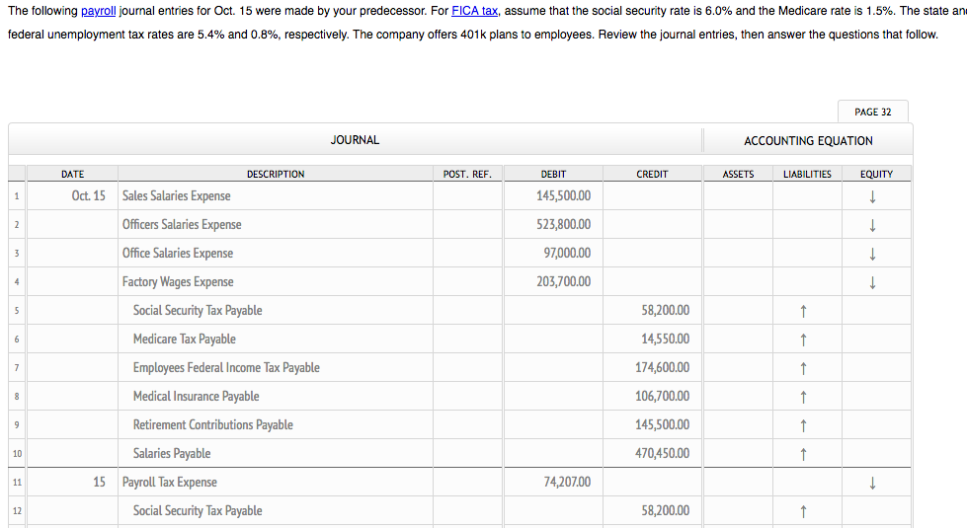Click liabilities up arrow for Salaries Payable

pyautogui.click(x=803, y=454)
